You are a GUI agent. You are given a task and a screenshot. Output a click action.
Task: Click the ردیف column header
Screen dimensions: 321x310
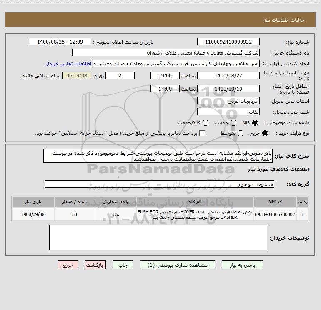tap(303, 202)
